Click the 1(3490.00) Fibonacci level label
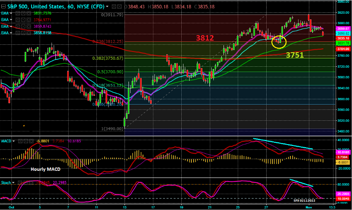 (x=112, y=129)
